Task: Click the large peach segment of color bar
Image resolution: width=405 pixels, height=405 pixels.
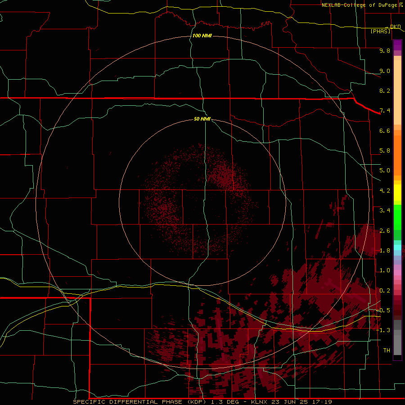Action: click(397, 92)
